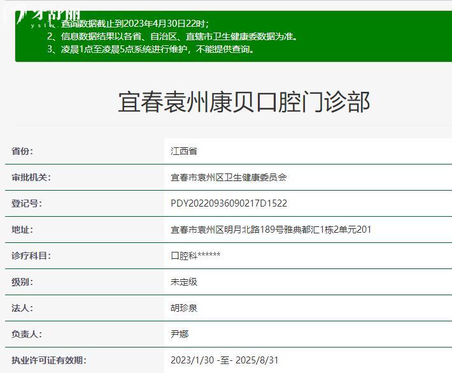The height and width of the screenshot is (373, 452).
Task: Select address 宜春市袁州区明月北路189号 text
Action: (x=227, y=230)
